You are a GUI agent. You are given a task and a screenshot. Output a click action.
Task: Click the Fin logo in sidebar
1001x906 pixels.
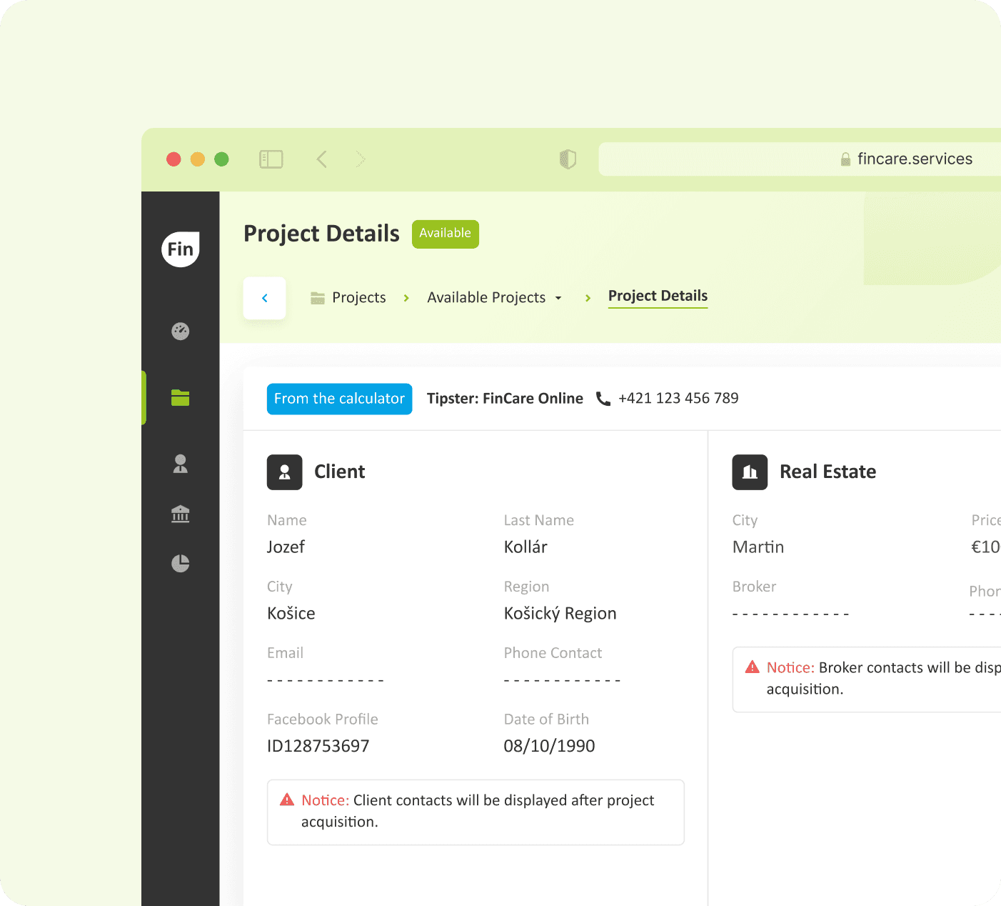pyautogui.click(x=181, y=249)
